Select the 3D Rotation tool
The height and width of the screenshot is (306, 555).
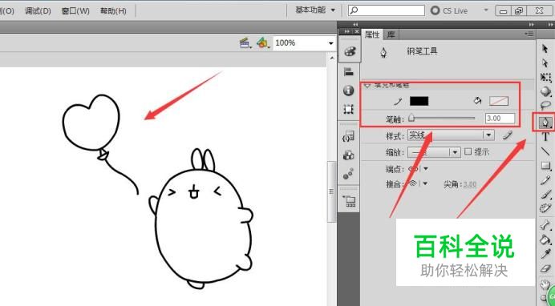click(545, 91)
